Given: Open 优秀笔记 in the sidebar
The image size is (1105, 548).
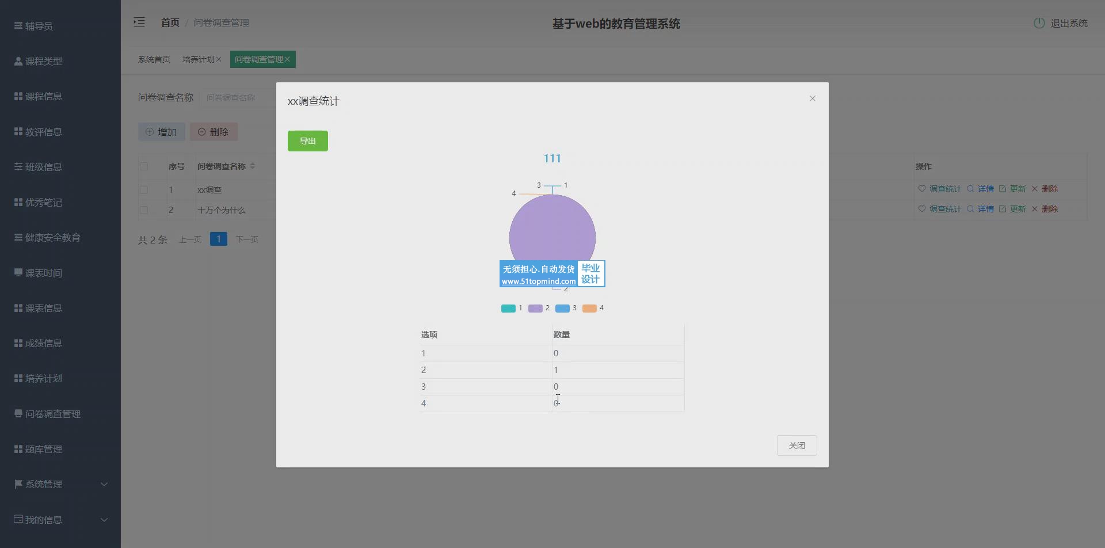Looking at the screenshot, I should [60, 202].
